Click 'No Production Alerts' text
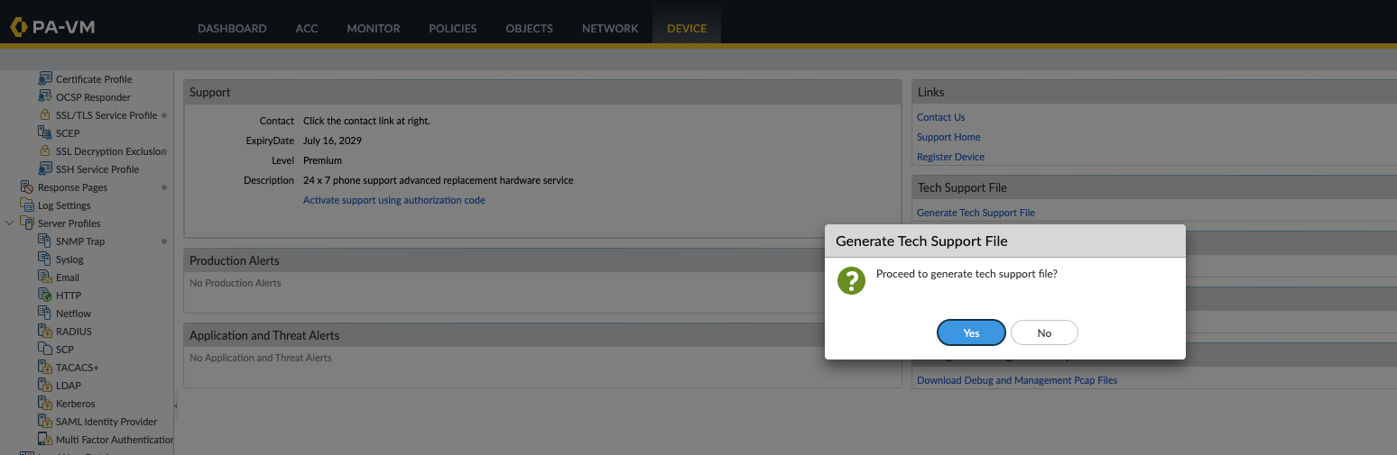The width and height of the screenshot is (1397, 455). tap(236, 283)
